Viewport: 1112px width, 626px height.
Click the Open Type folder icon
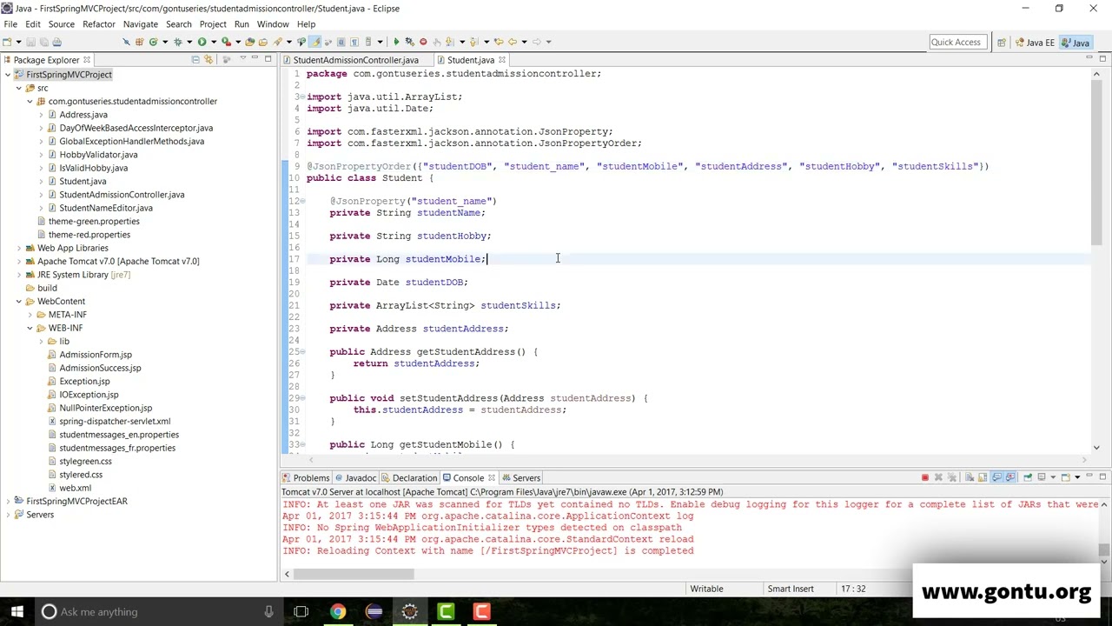[x=249, y=42]
